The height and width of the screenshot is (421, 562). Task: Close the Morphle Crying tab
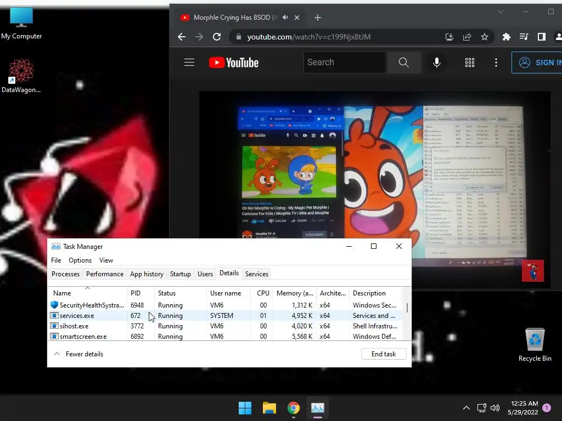(x=297, y=18)
